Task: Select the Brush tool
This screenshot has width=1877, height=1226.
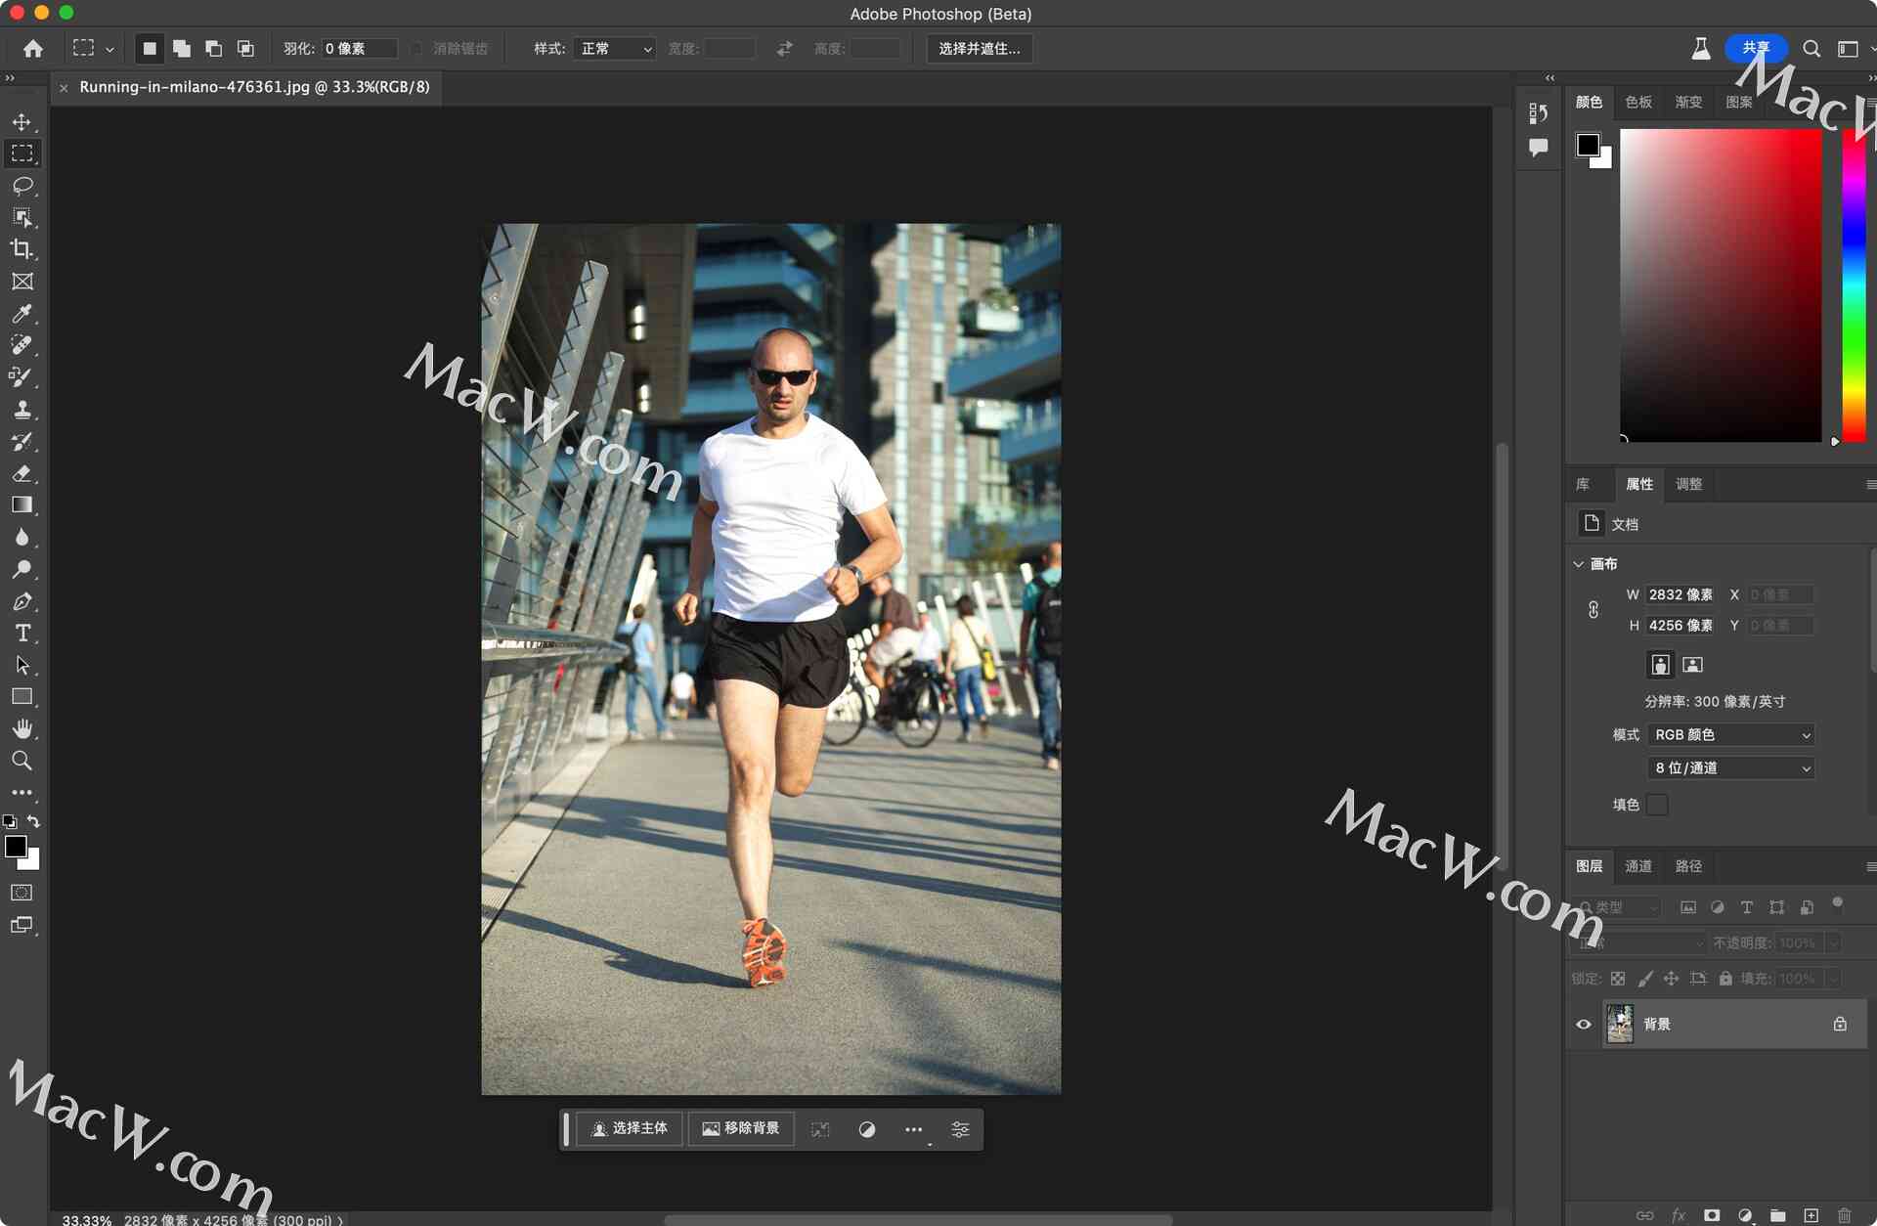Action: 22,377
